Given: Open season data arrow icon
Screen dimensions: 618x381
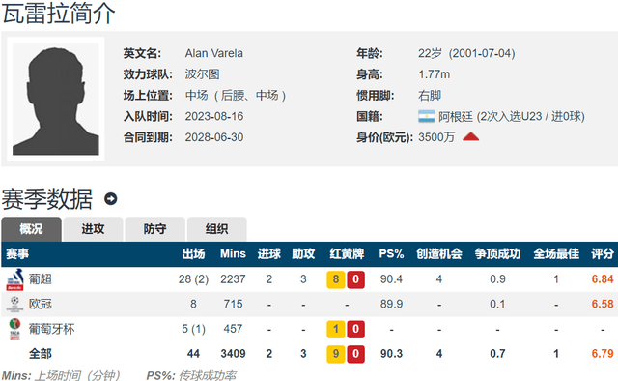Looking at the screenshot, I should click(111, 198).
